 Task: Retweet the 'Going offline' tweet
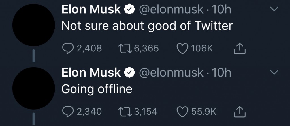(x=124, y=112)
